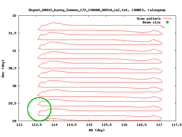
Task: Click the RA axis tick label 115.5
Action: [x=107, y=125]
